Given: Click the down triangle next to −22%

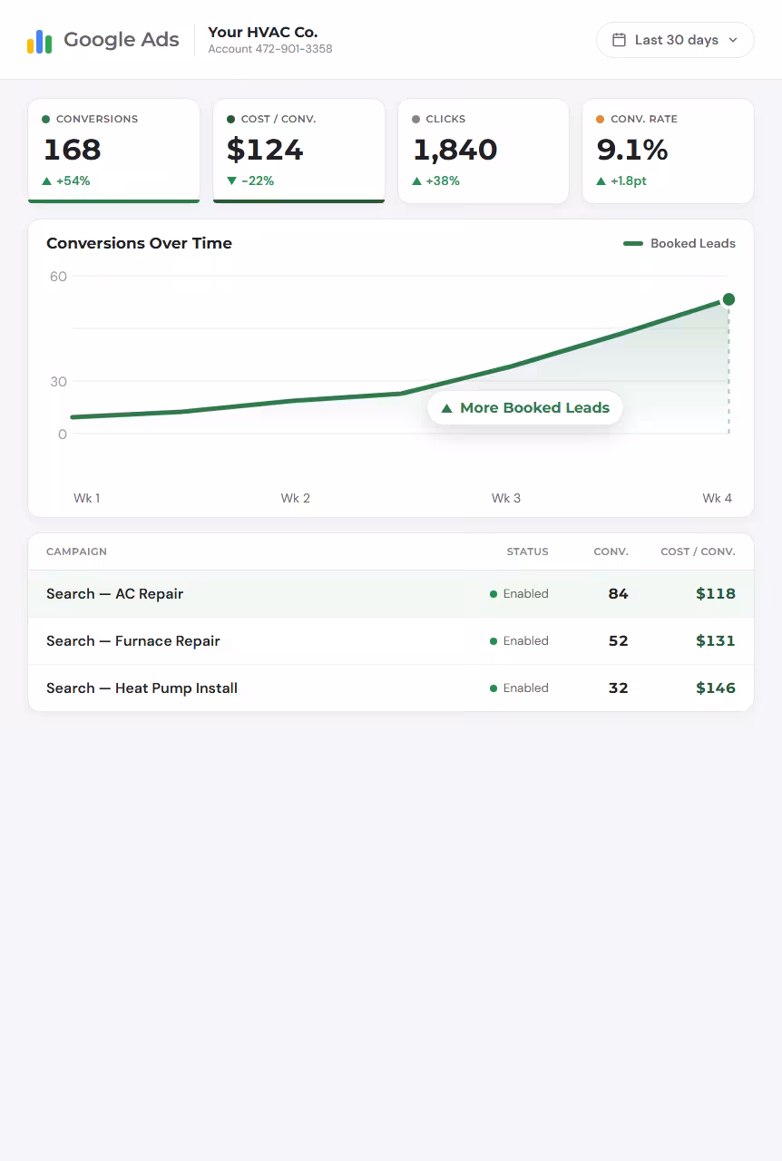Looking at the screenshot, I should [x=232, y=180].
